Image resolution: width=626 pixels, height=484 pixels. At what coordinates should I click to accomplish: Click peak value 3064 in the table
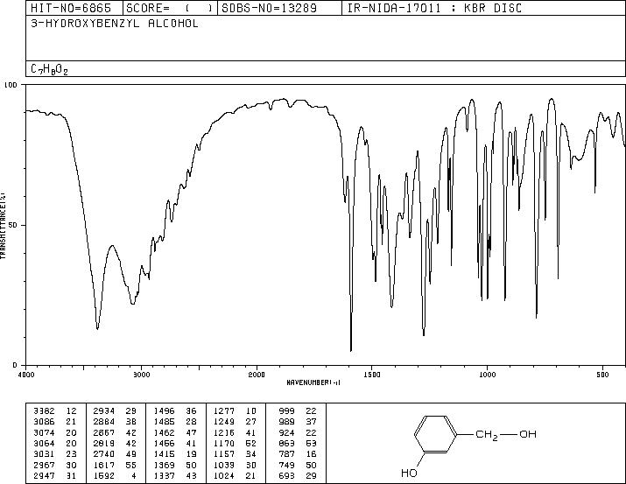click(44, 443)
